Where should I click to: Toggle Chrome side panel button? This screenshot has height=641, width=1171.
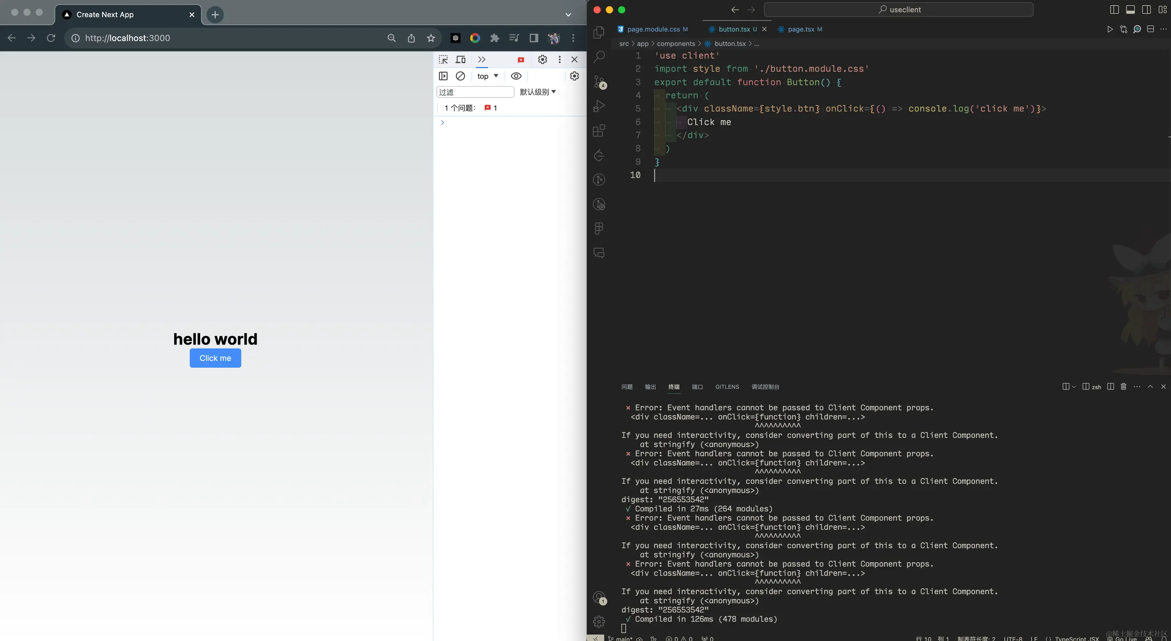pos(534,38)
